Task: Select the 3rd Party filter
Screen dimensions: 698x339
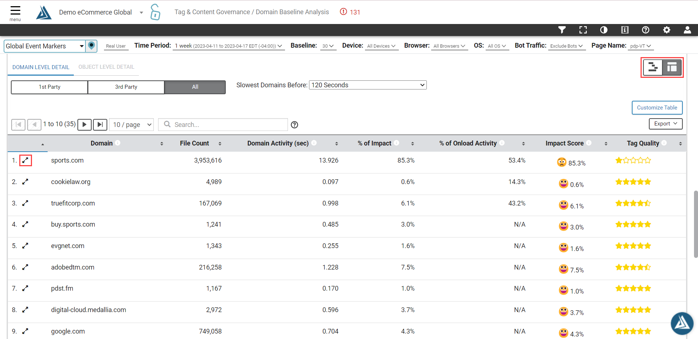Action: click(126, 87)
